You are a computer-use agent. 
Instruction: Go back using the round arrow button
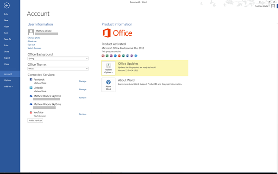[6, 6]
